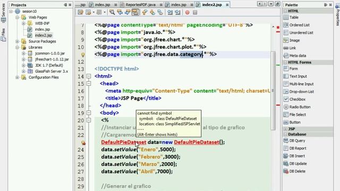Click the error hint icon beside DefaultPieDataset line
This screenshot has width=340, height=191.
click(x=83, y=143)
